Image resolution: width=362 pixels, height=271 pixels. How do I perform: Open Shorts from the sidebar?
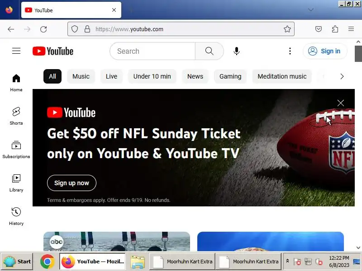click(16, 116)
